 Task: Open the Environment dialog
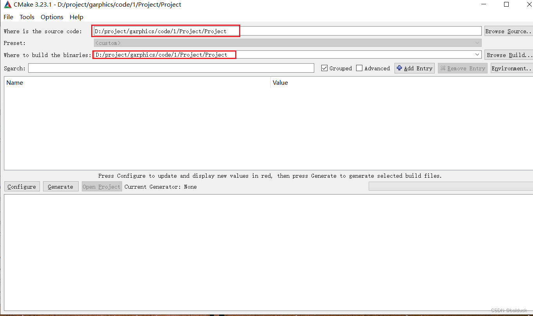click(511, 68)
